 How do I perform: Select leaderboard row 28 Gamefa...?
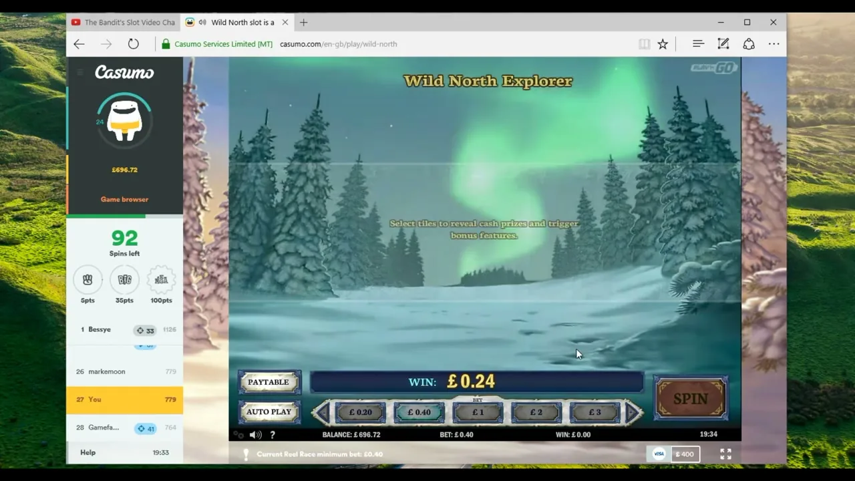coord(124,428)
